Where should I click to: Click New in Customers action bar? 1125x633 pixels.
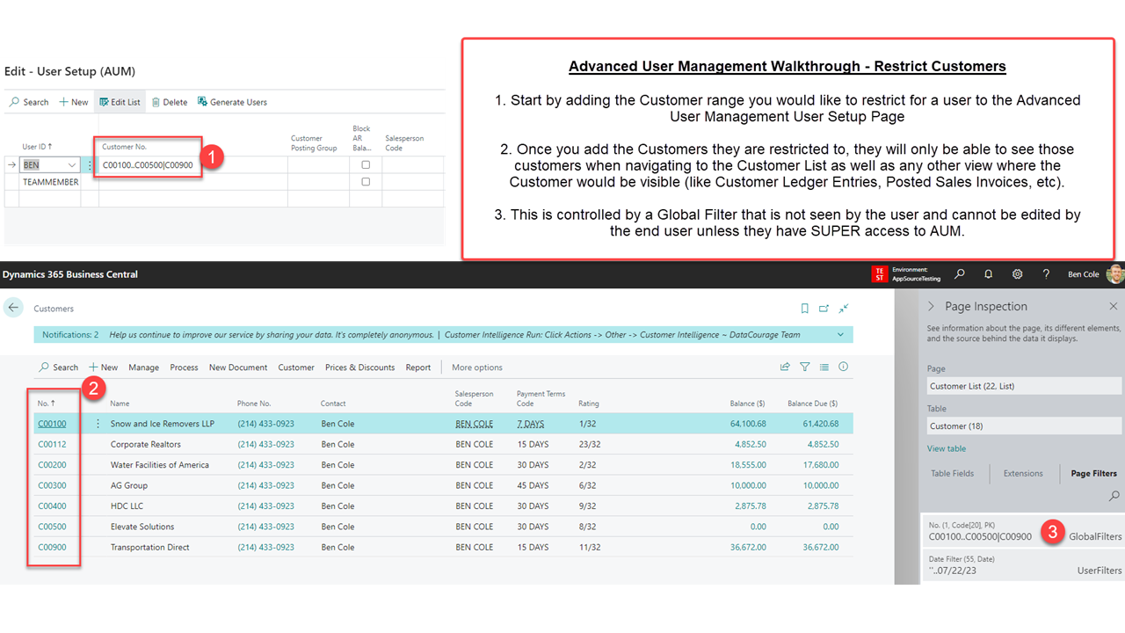point(103,367)
